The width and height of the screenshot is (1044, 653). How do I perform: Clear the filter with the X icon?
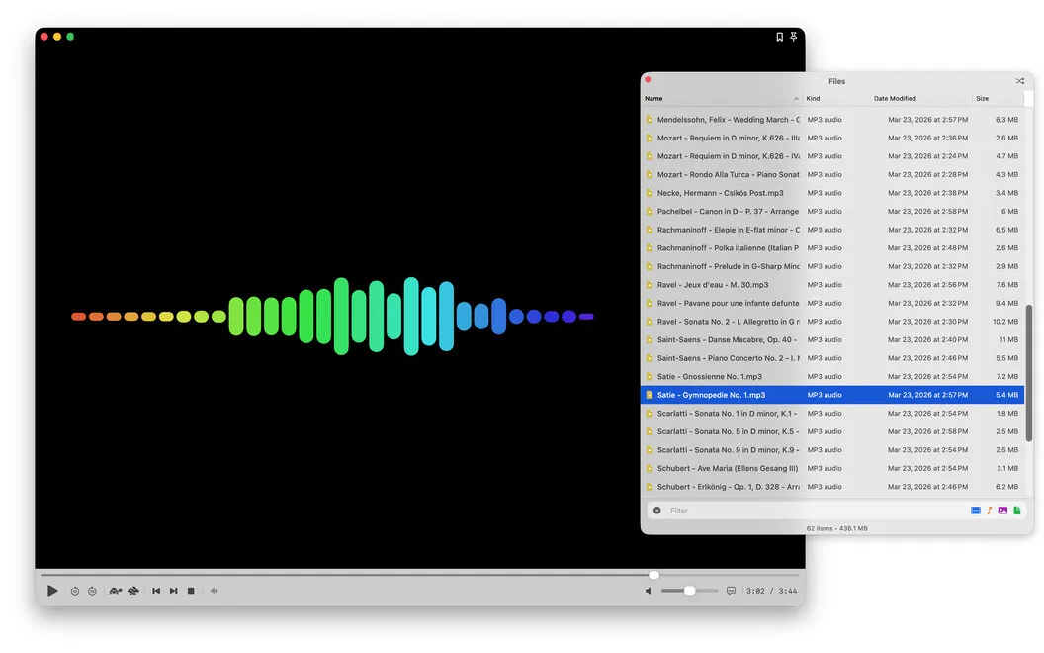[657, 511]
